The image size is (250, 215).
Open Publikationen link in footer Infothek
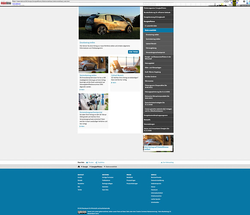[106, 181]
